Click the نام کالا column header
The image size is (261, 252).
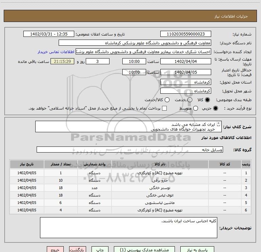coord(160,164)
